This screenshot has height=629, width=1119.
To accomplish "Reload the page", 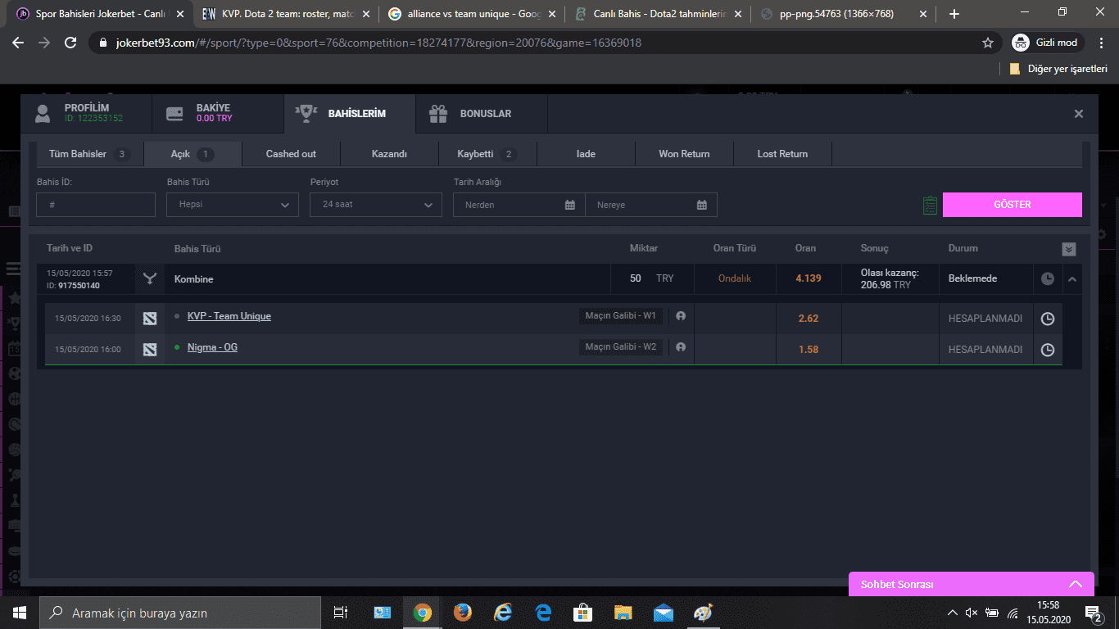I will point(70,43).
